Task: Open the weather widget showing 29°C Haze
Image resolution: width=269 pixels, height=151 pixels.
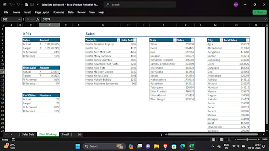Action: pyautogui.click(x=10, y=146)
